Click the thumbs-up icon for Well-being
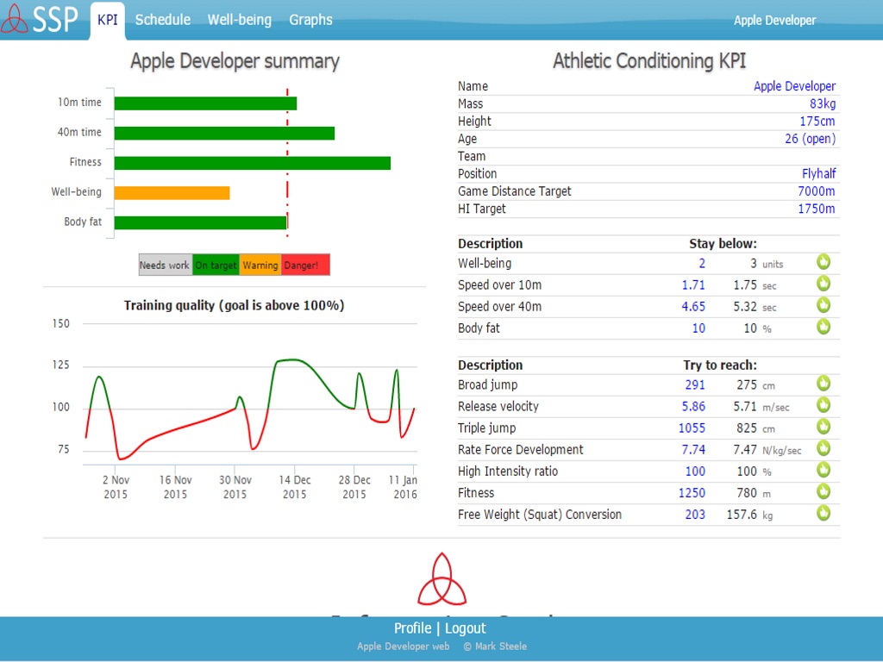This screenshot has width=883, height=662. coord(824,262)
